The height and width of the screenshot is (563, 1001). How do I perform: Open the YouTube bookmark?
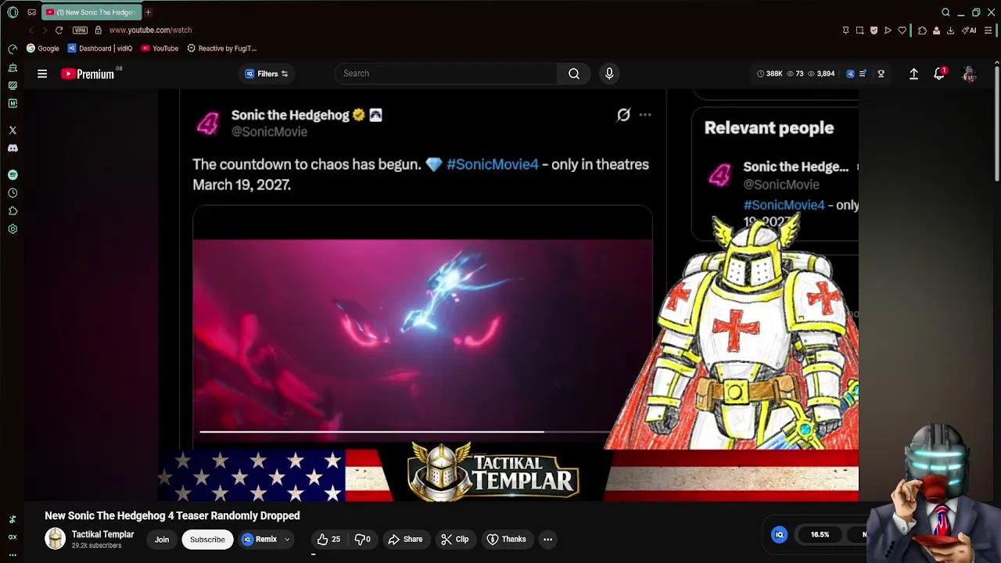[160, 48]
